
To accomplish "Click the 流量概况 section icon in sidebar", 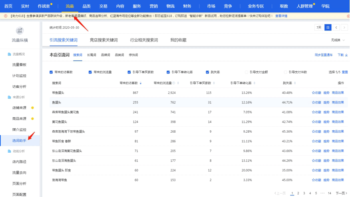I will (9, 54).
